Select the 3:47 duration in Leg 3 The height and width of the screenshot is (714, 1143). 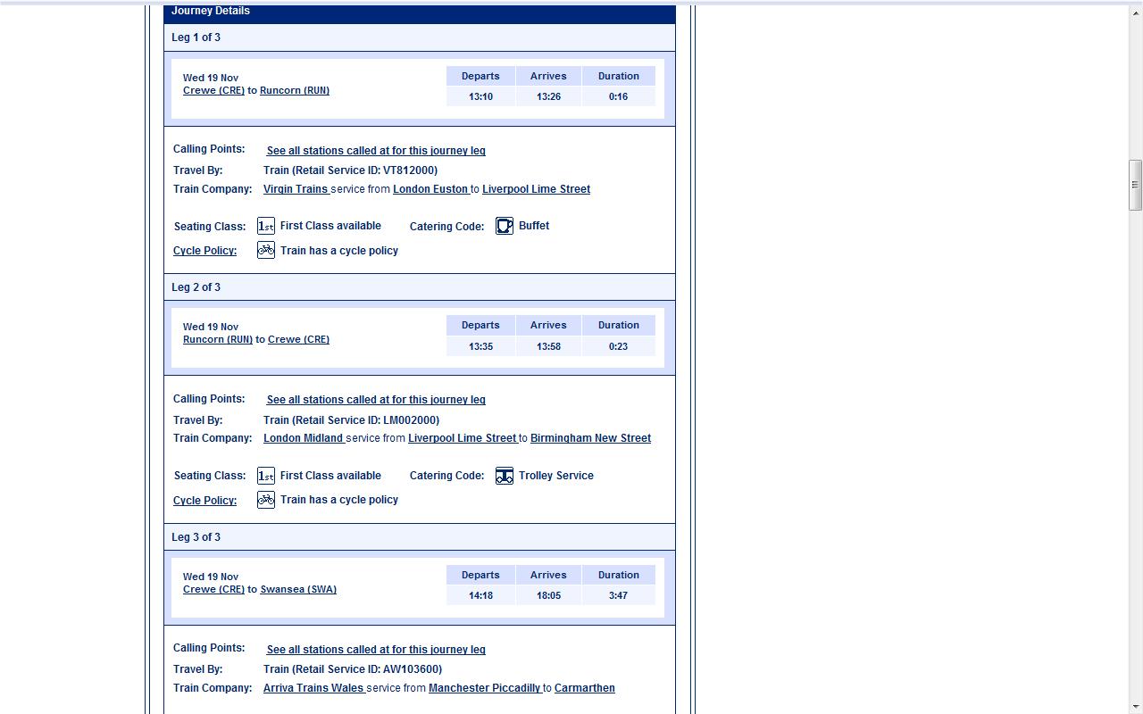point(618,595)
